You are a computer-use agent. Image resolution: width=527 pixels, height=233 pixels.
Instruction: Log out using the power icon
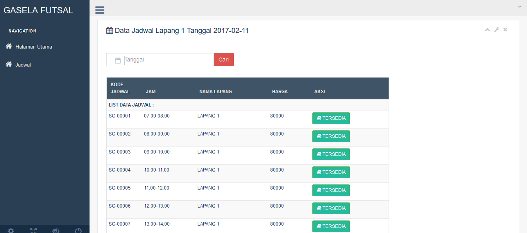(x=78, y=231)
